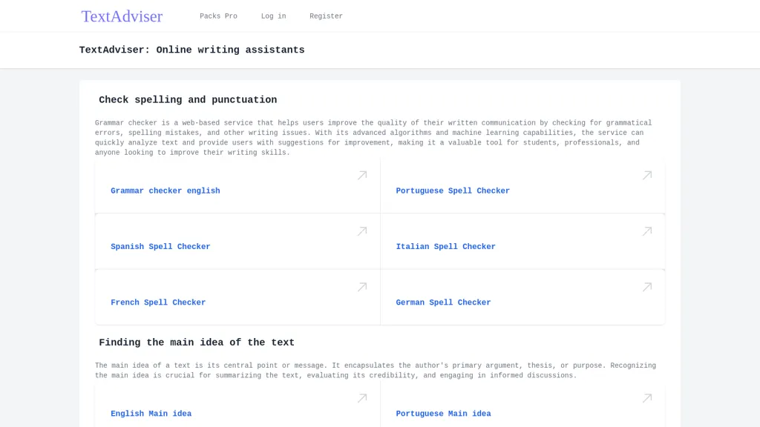Click arrow icon on Portuguese Main idea card
Screen dimensions: 760x427
click(x=647, y=398)
